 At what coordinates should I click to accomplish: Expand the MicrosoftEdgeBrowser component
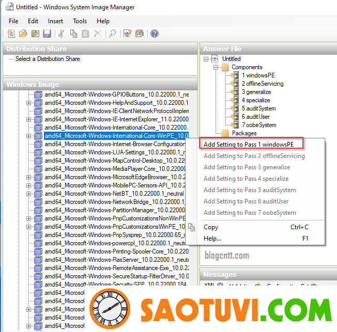point(28,178)
